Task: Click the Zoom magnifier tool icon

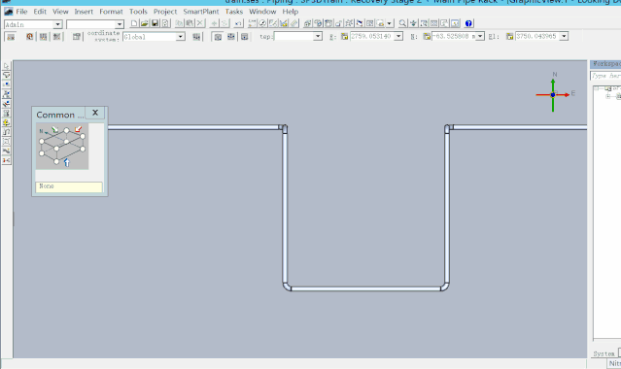Action: click(x=402, y=23)
